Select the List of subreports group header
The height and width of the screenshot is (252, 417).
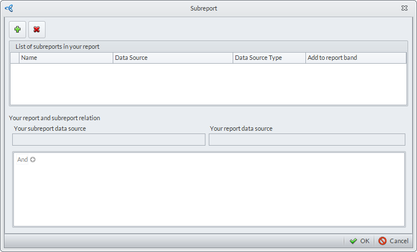click(57, 47)
